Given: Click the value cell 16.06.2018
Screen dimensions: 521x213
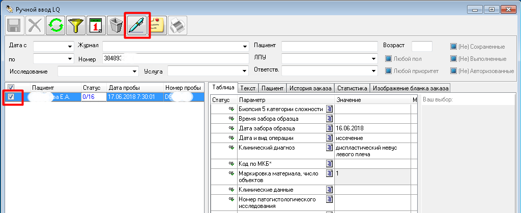Looking at the screenshot, I should point(372,128).
